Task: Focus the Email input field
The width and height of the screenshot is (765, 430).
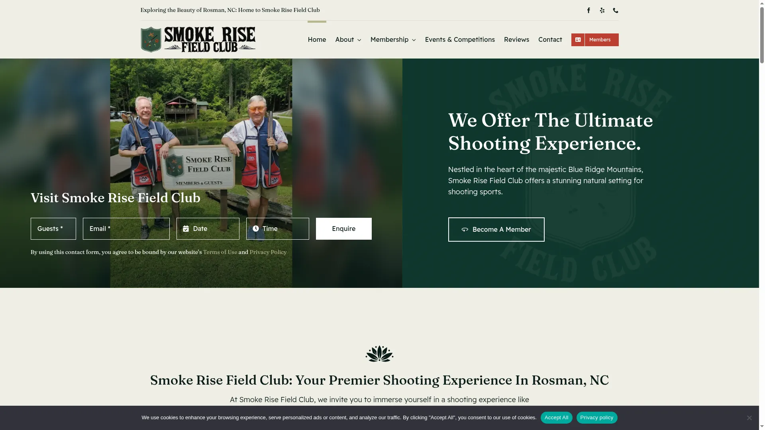Action: [x=126, y=229]
